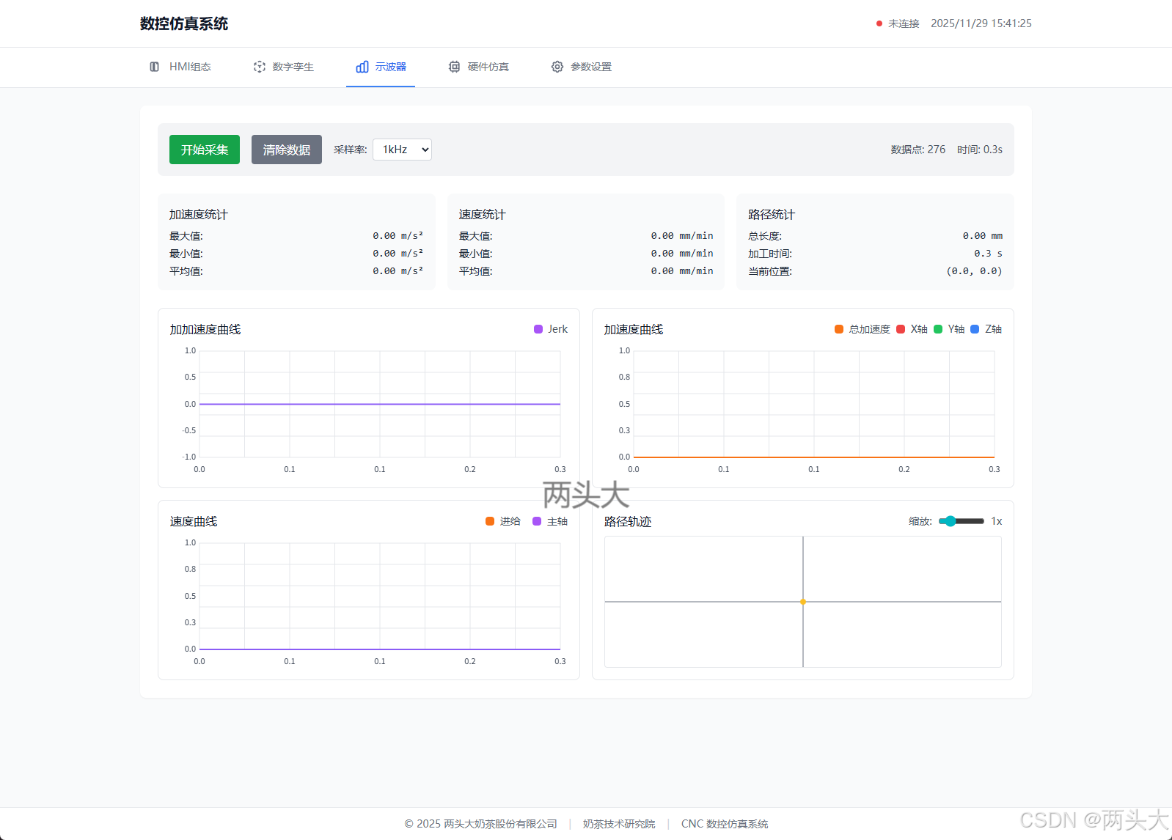
Task: Toggle the Z轴 legend series
Action: pyautogui.click(x=986, y=329)
